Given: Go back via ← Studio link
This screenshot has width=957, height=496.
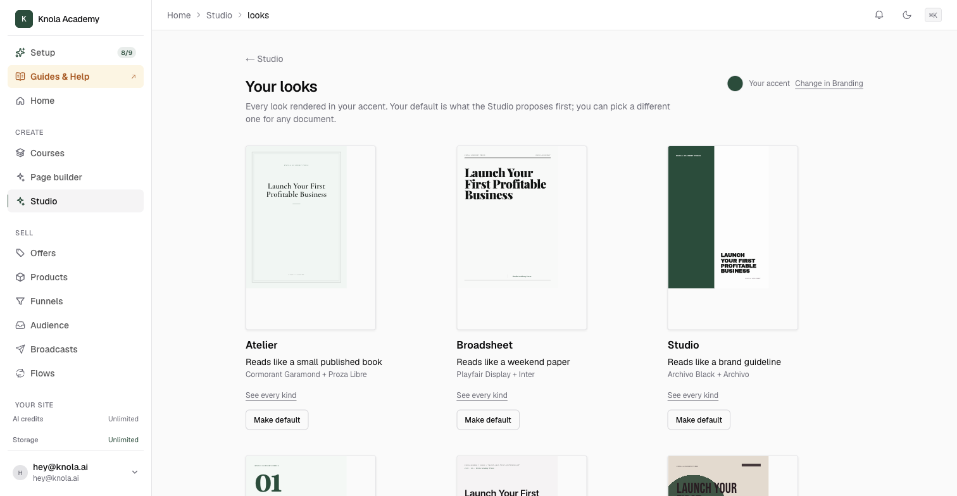Looking at the screenshot, I should point(265,59).
